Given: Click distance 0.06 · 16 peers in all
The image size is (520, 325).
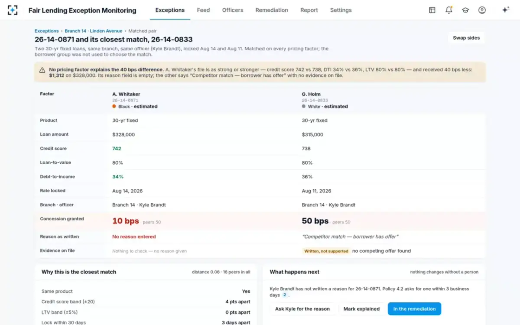Looking at the screenshot, I should coord(221,272).
